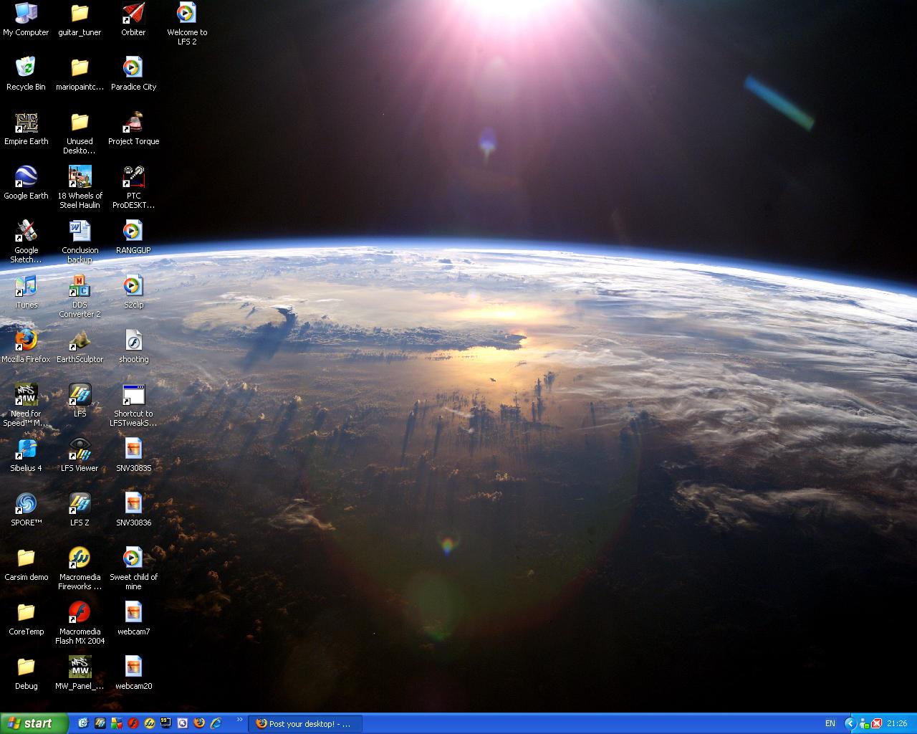
Task: Select the Conclusion backup document
Action: (x=80, y=242)
